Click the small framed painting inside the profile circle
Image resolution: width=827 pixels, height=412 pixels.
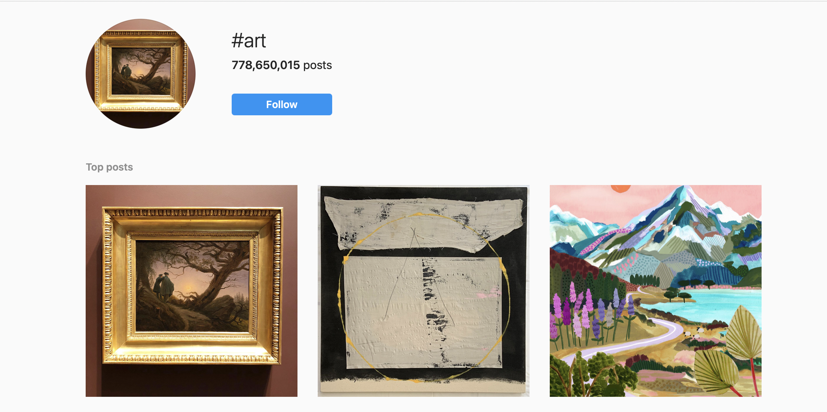141,71
